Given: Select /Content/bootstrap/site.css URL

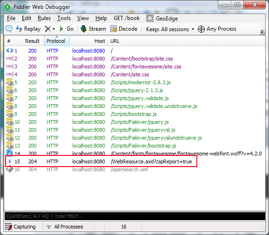Looking at the screenshot, I should (x=141, y=59).
